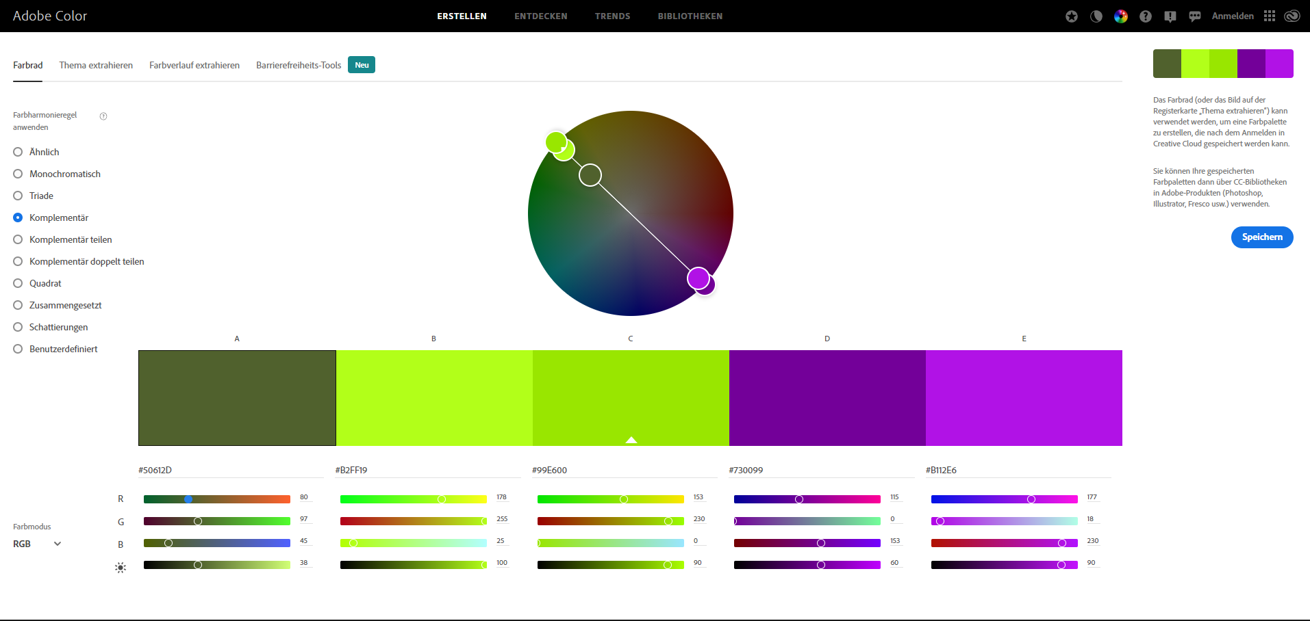Open the ENTDECKEN menu item
The height and width of the screenshot is (621, 1310).
540,16
